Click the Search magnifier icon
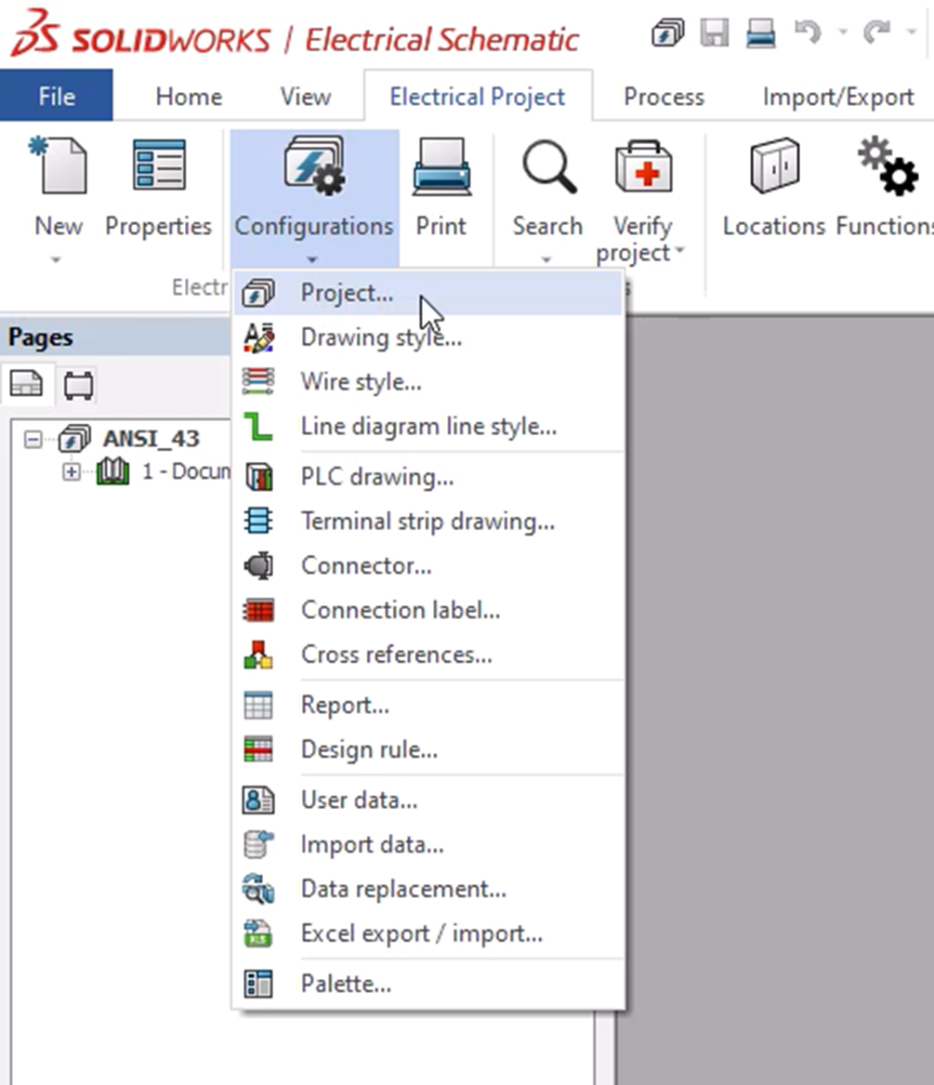Viewport: 934px width, 1085px height. [548, 166]
